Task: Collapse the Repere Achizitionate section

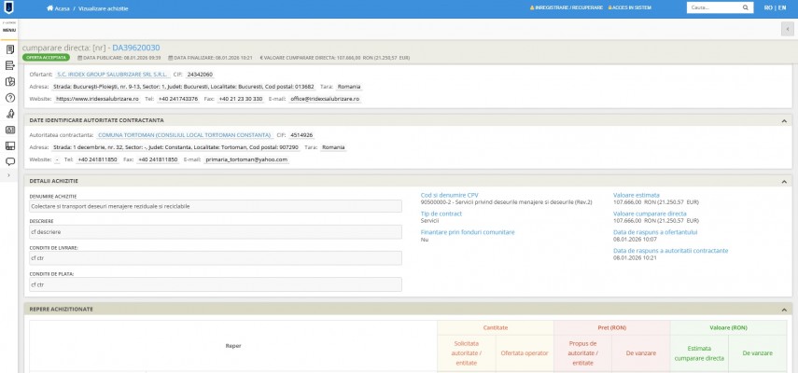Action: (782, 309)
